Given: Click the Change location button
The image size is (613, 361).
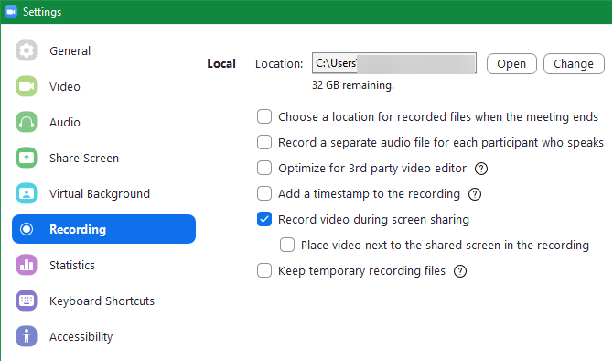Looking at the screenshot, I should [x=574, y=64].
